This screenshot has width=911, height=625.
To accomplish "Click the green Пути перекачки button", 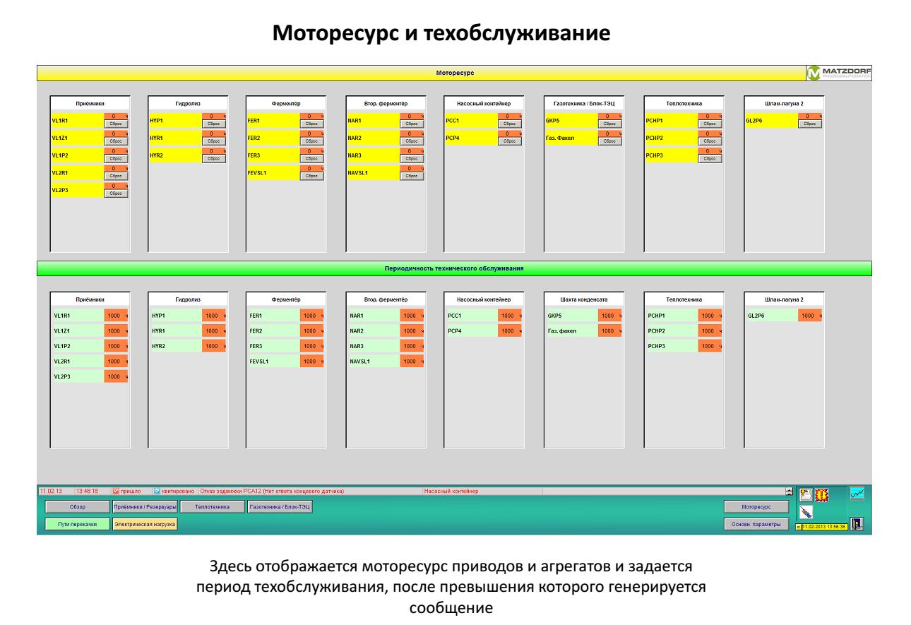I will pyautogui.click(x=77, y=524).
